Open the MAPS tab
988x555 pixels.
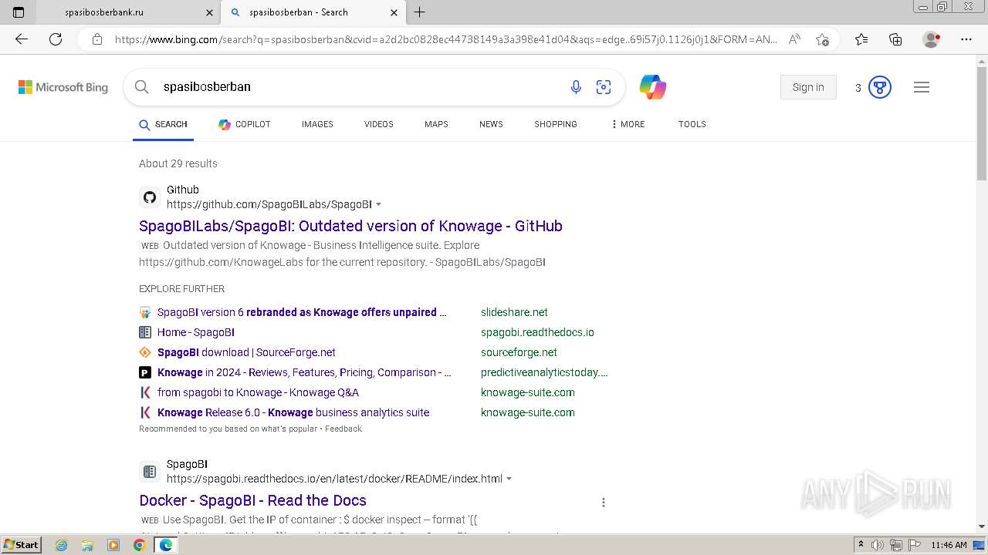(x=436, y=124)
